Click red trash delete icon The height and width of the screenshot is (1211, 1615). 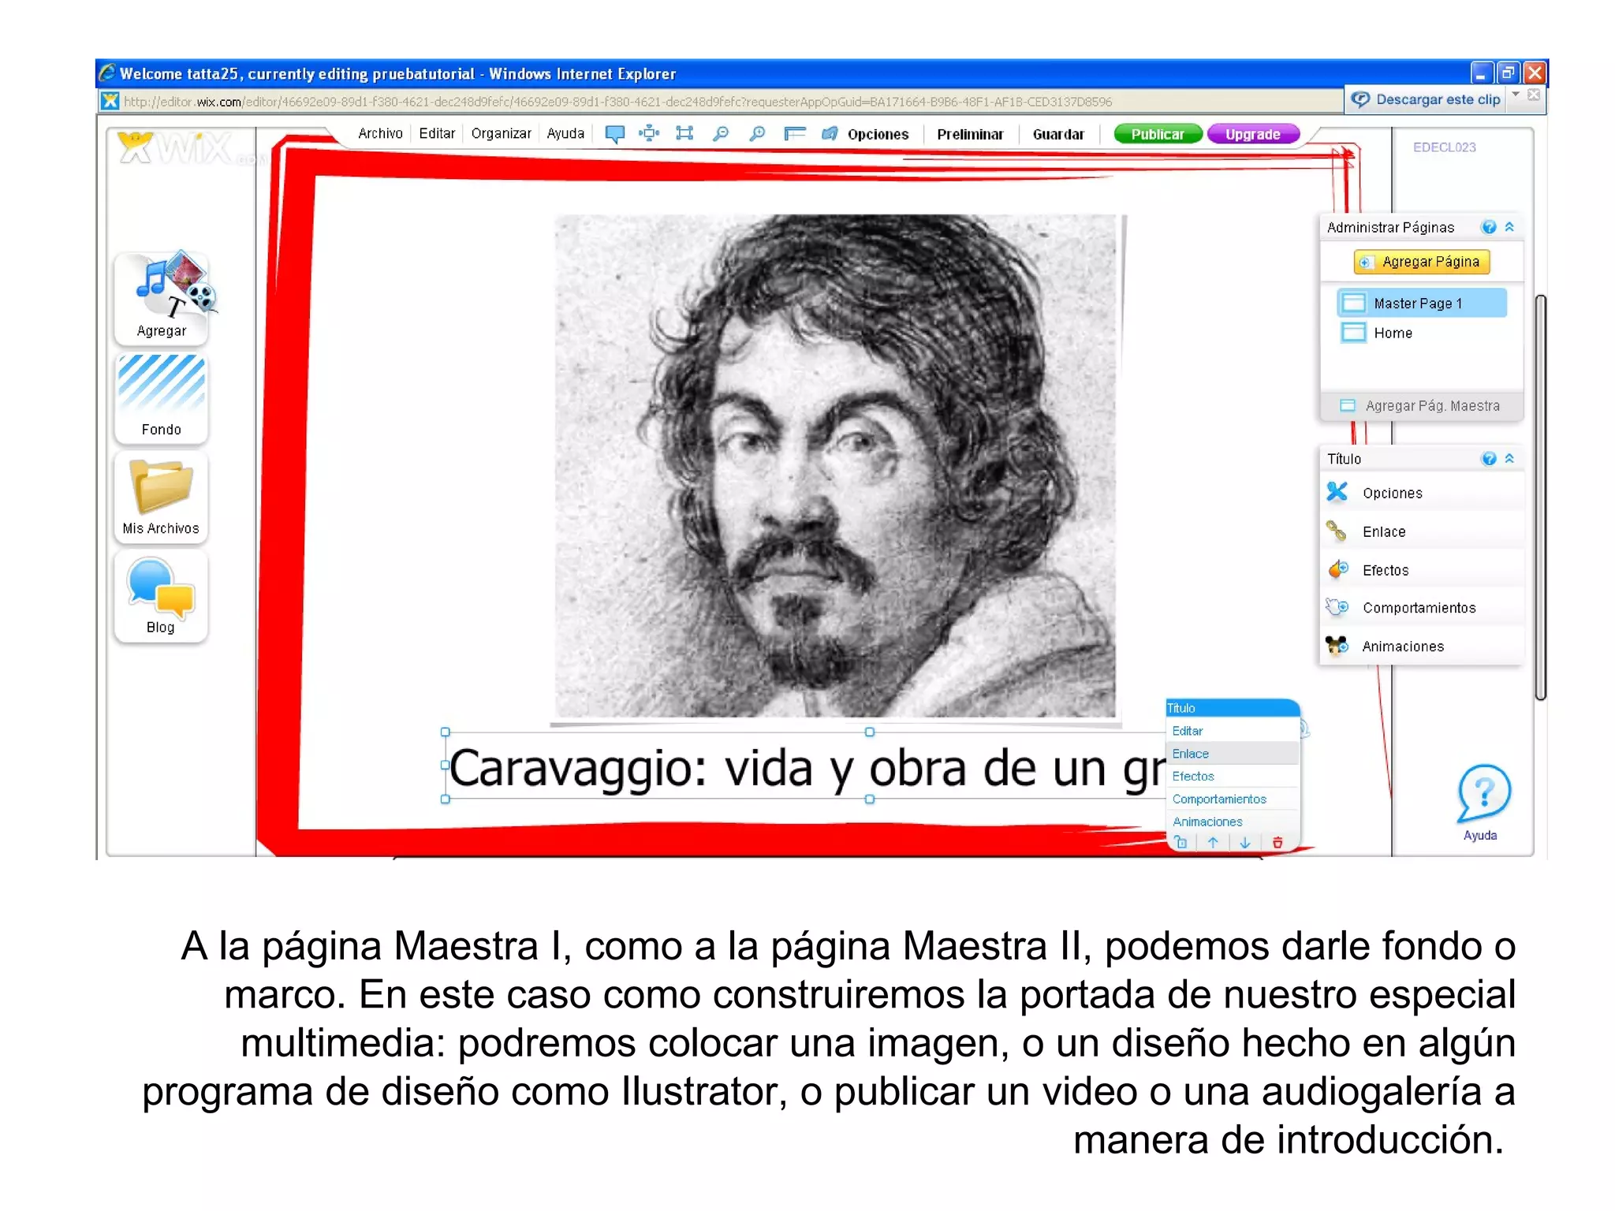[x=1277, y=843]
